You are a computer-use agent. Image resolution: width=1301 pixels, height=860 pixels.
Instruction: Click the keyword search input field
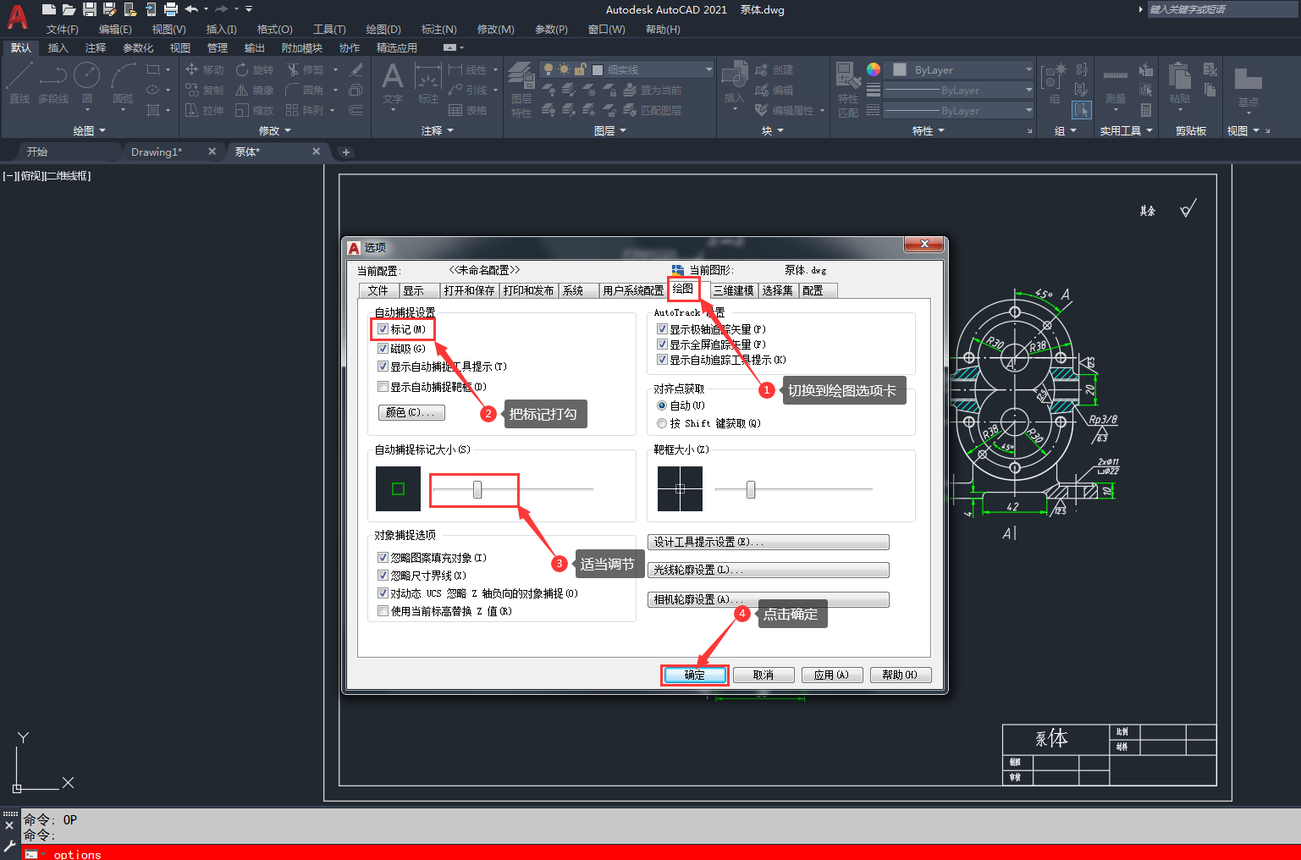point(1222,9)
